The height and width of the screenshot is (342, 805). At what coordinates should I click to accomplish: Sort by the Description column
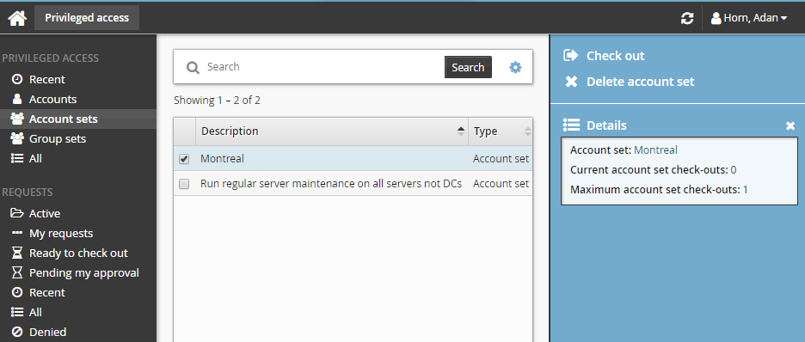332,131
